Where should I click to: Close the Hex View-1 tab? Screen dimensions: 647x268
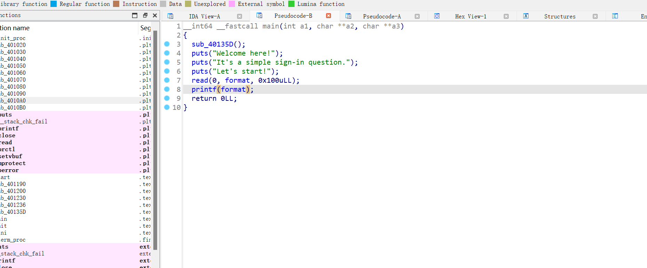pos(506,16)
